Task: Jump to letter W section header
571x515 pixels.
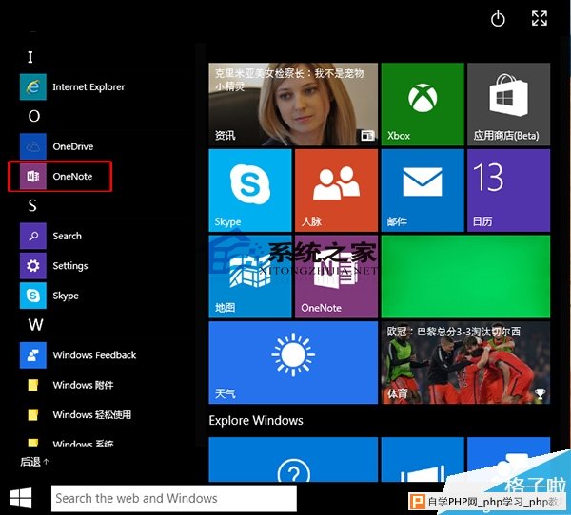Action: (x=36, y=325)
